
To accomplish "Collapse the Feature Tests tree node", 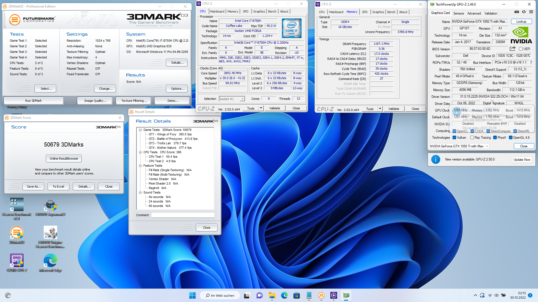I will point(140,166).
